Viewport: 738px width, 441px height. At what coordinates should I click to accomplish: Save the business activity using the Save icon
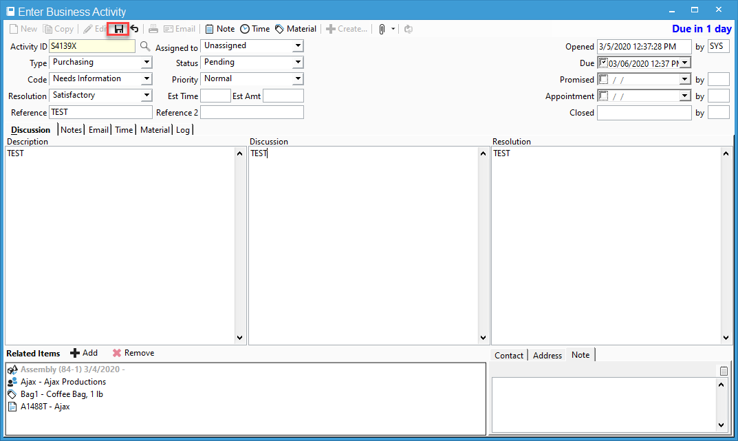tap(118, 28)
